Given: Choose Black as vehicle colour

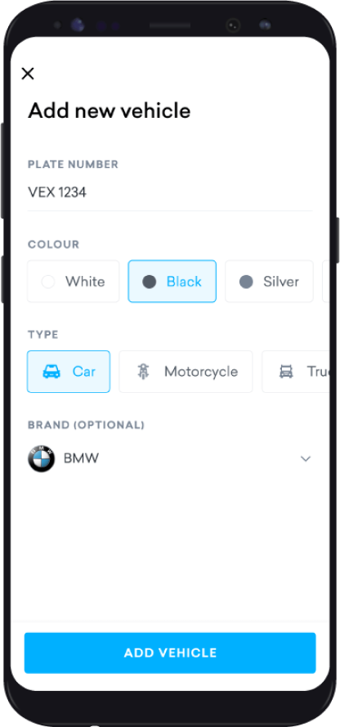Looking at the screenshot, I should tap(172, 282).
